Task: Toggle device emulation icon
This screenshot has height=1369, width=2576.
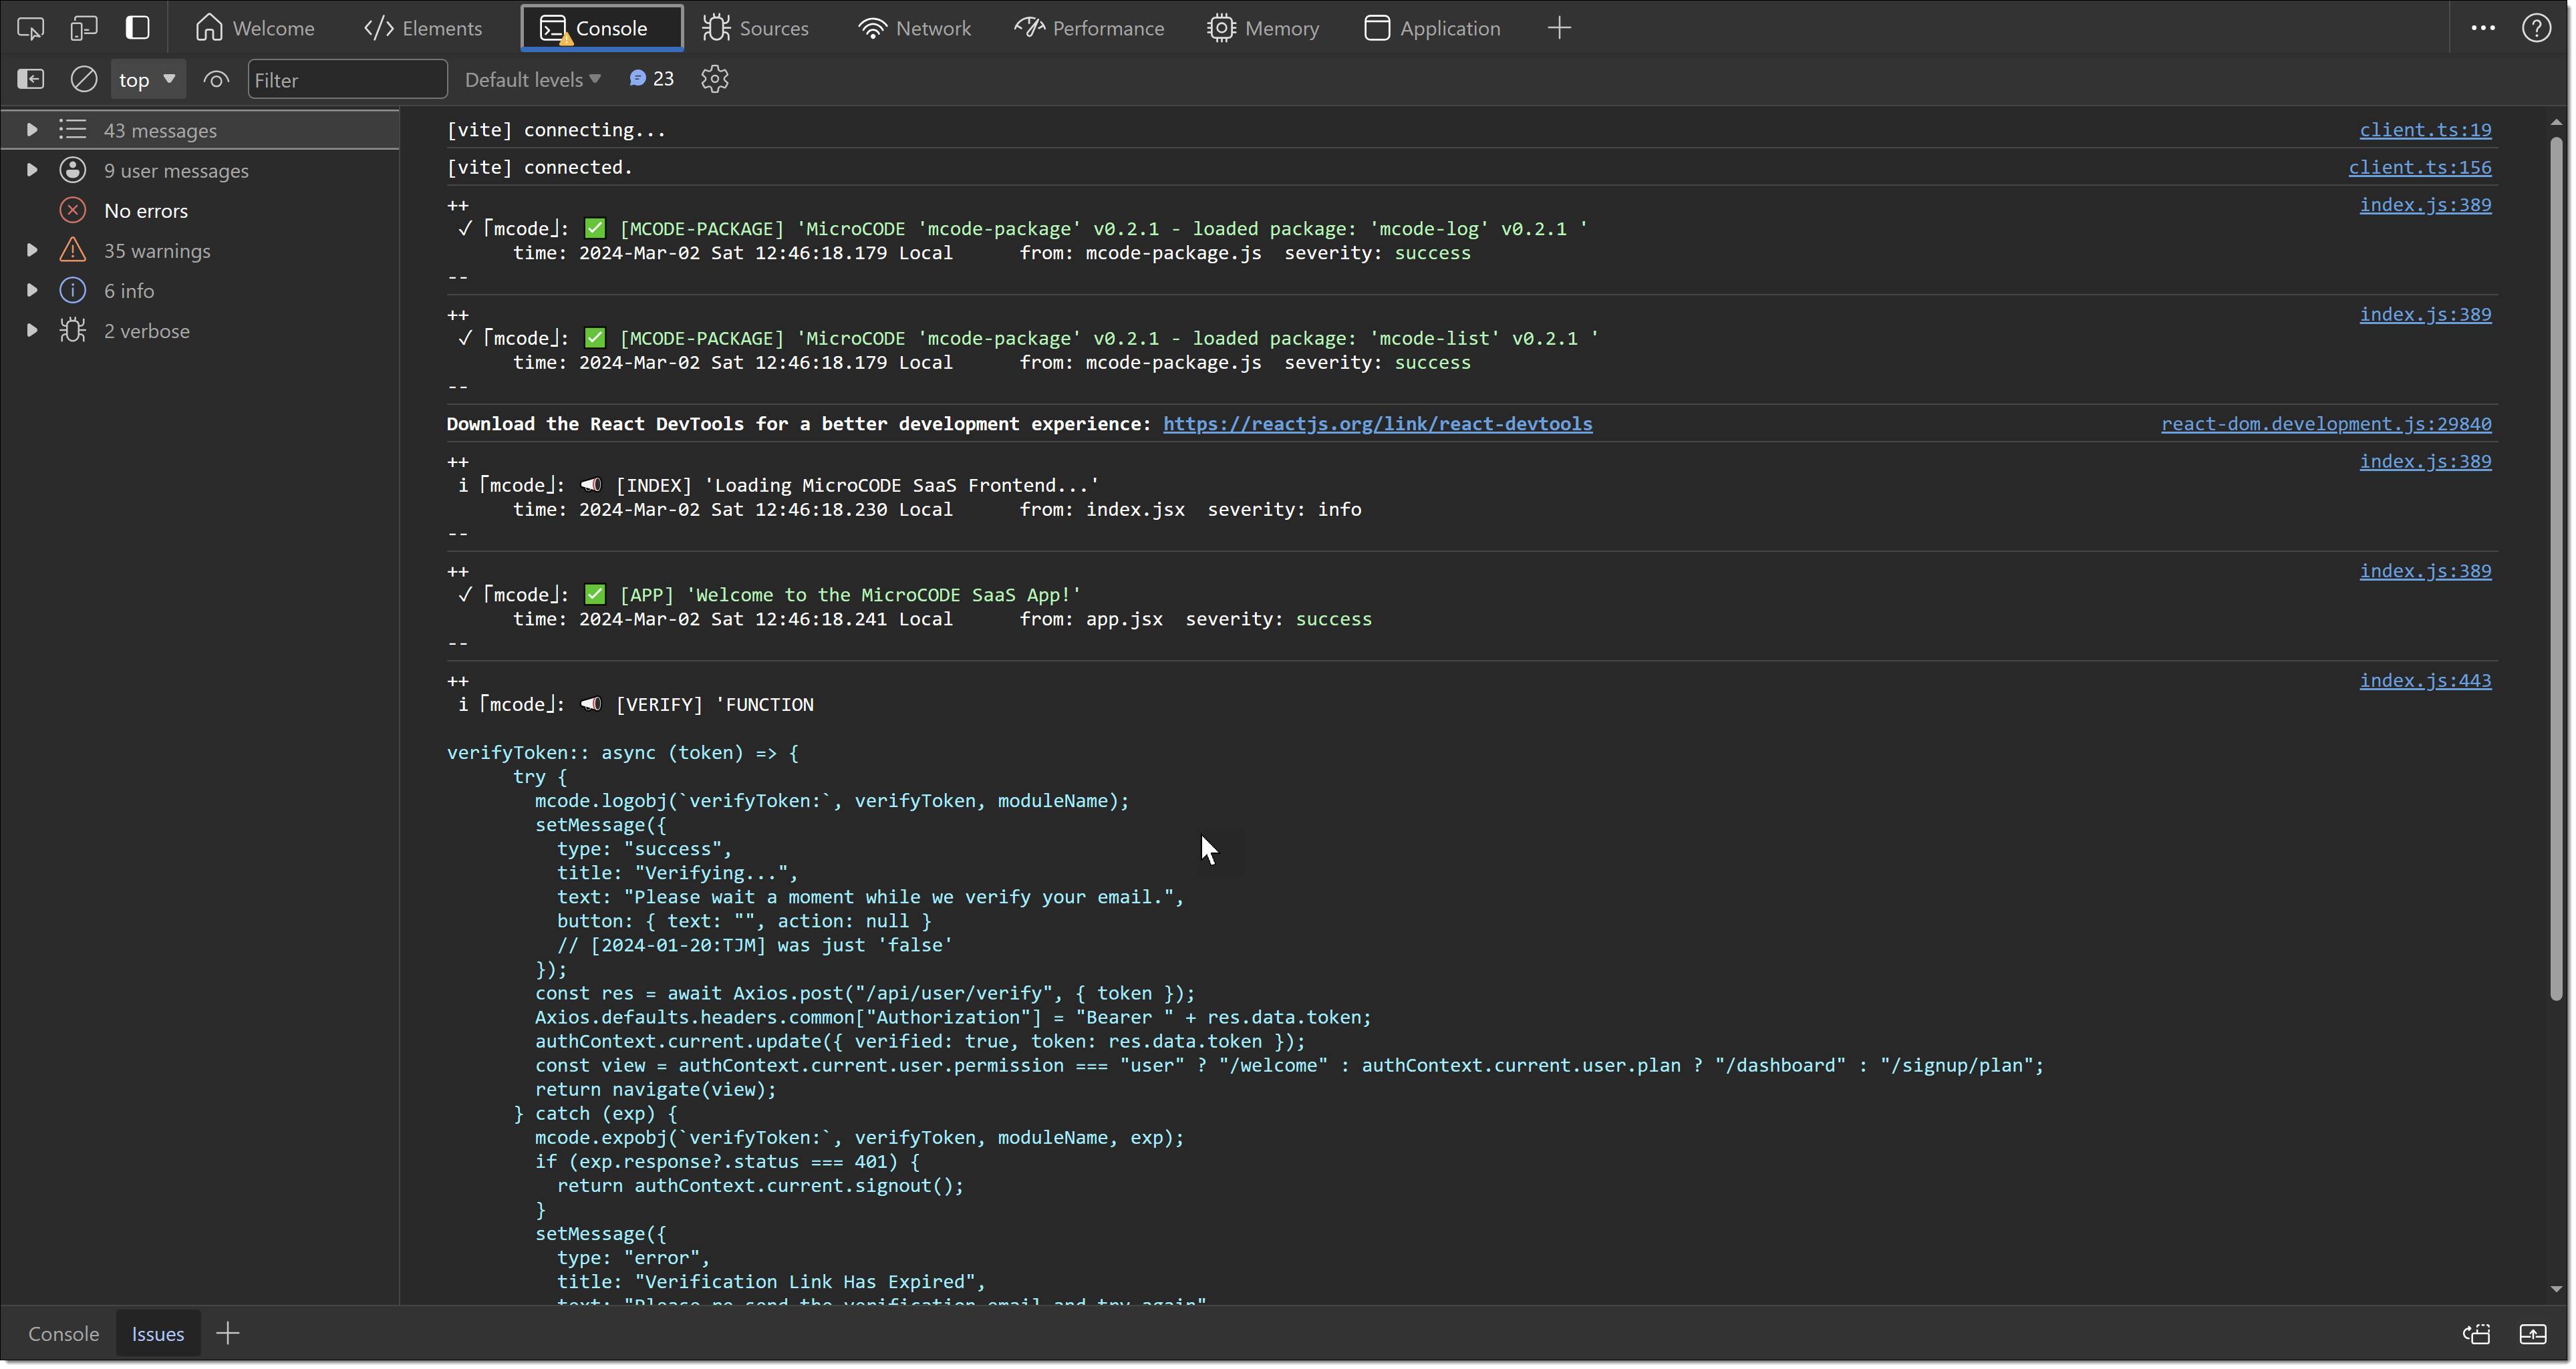Action: (x=84, y=28)
